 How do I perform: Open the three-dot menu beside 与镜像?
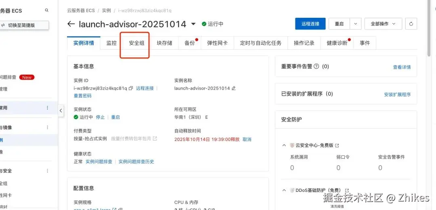click(47, 127)
